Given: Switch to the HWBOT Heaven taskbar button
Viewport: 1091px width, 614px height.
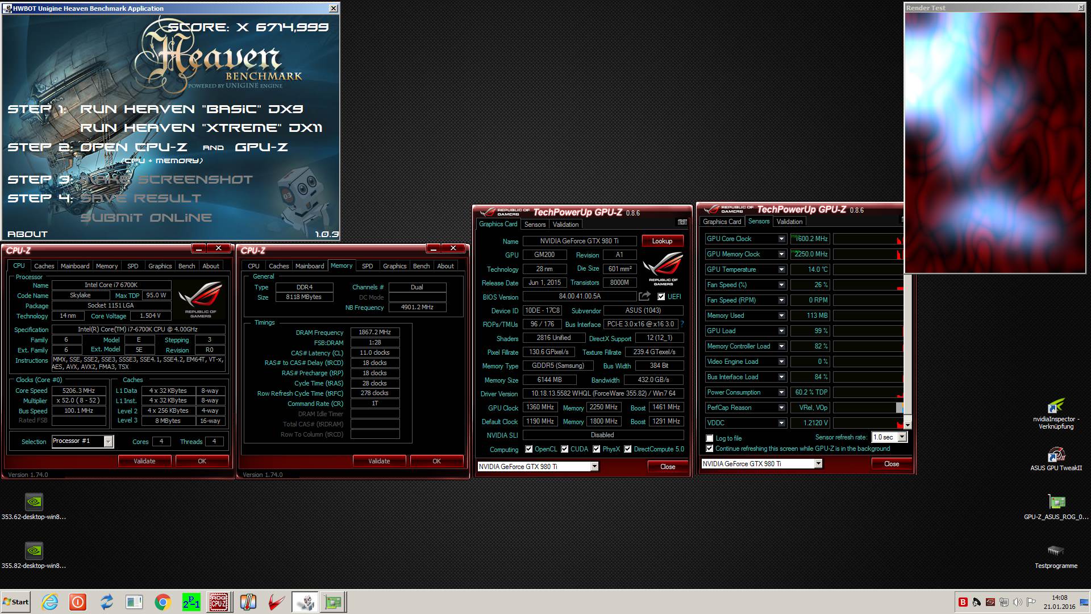Looking at the screenshot, I should pos(305,602).
